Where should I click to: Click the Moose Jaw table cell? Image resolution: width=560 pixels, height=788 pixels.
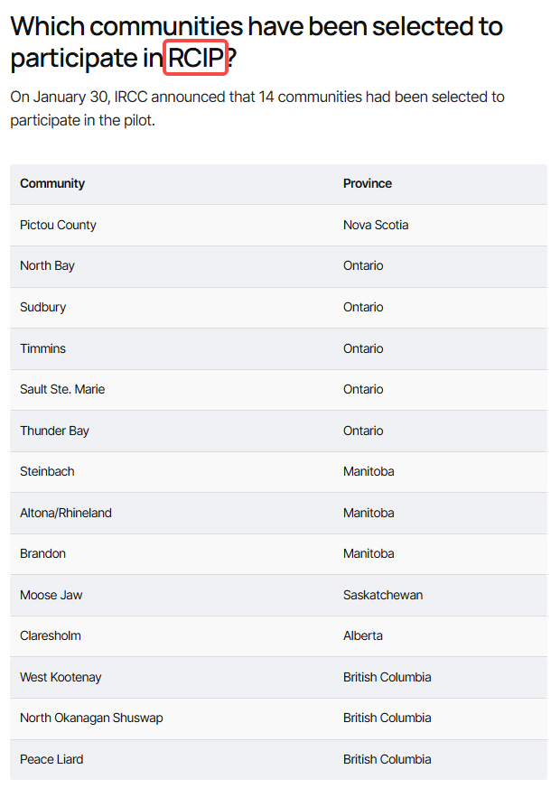point(51,595)
